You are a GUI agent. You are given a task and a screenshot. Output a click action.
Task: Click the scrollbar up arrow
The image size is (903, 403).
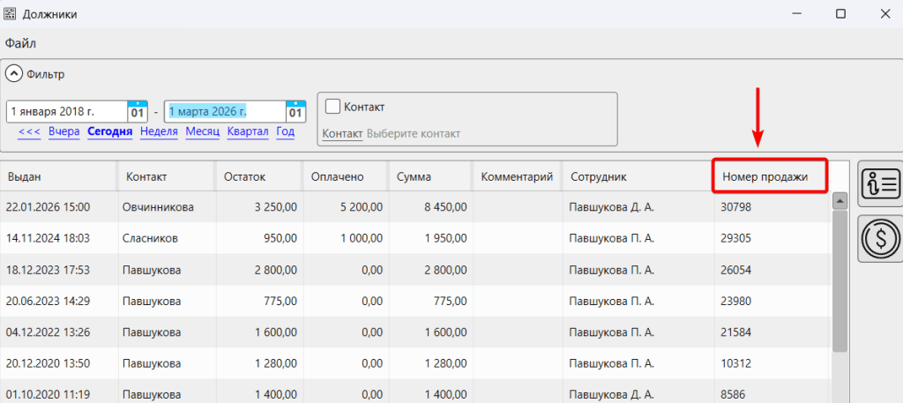click(x=840, y=201)
